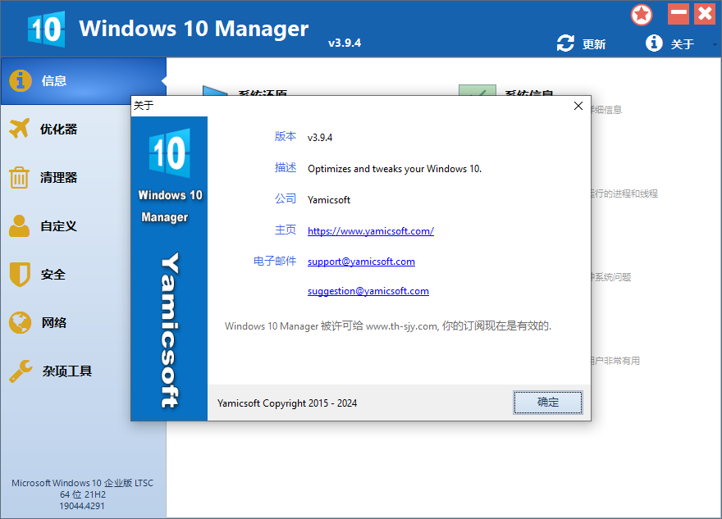Viewport: 722px width, 519px height.
Task: Click the 更新 refresh arrows icon
Action: [565, 43]
